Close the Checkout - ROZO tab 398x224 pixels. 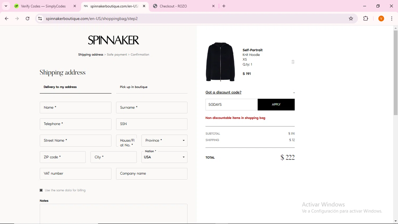[213, 6]
